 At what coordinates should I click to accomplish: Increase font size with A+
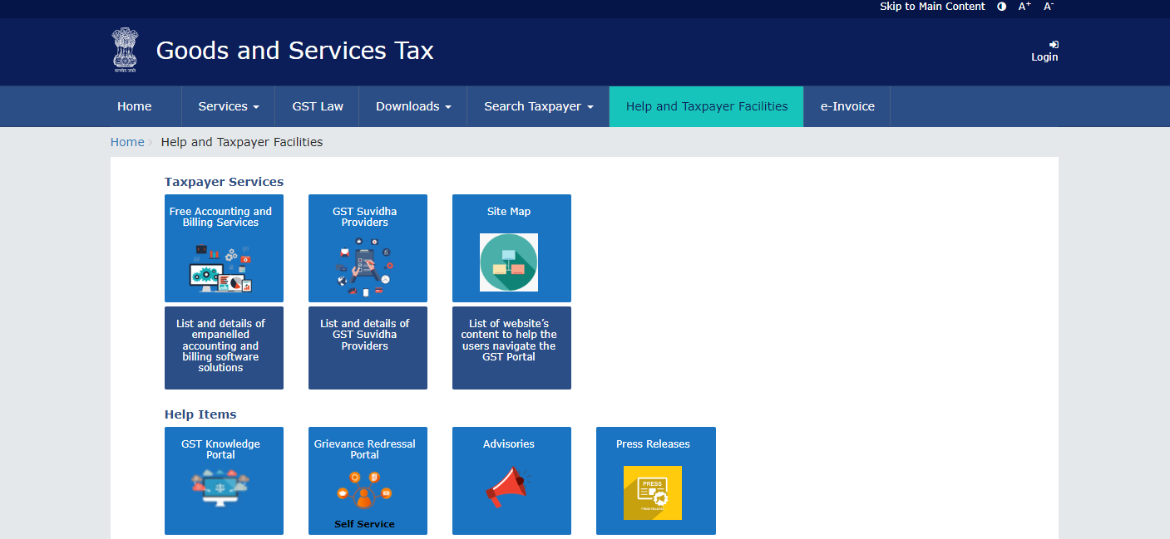(1024, 7)
